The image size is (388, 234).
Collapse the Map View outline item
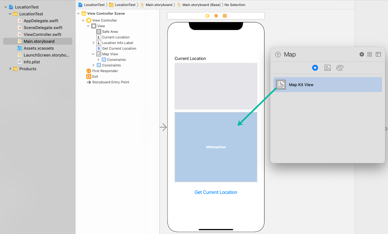tap(93, 54)
